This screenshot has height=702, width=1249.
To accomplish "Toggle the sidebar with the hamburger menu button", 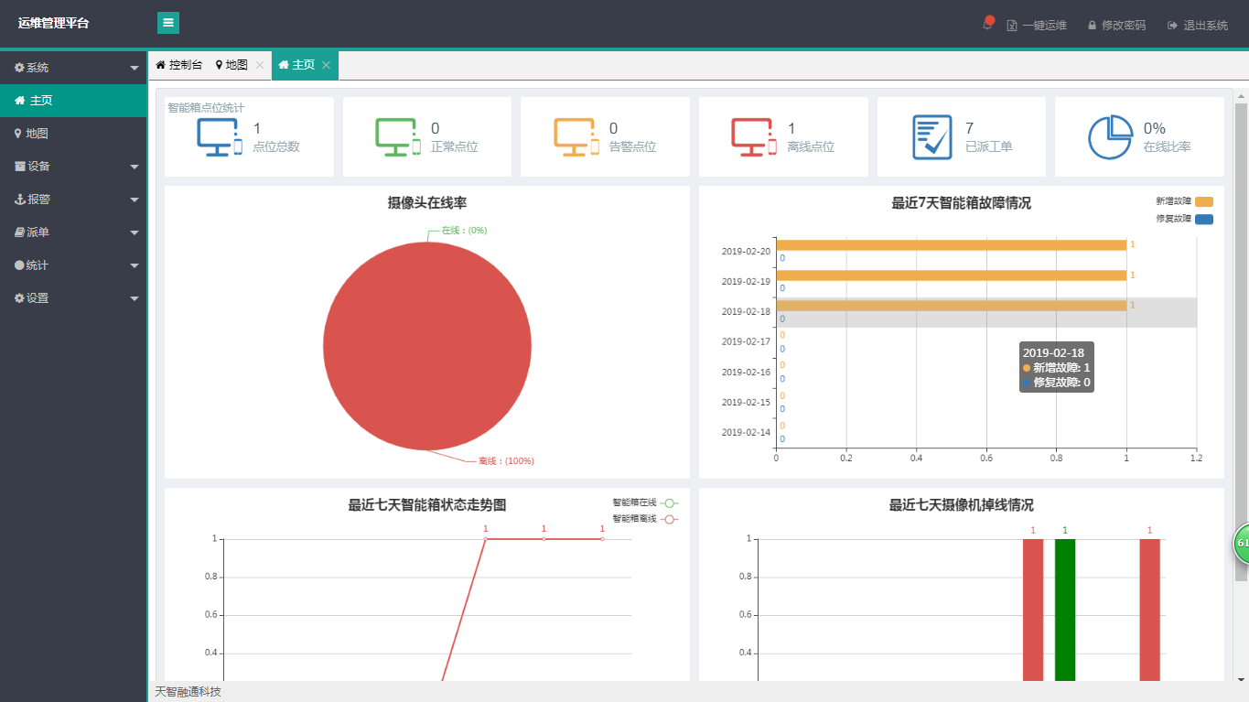I will 168,23.
